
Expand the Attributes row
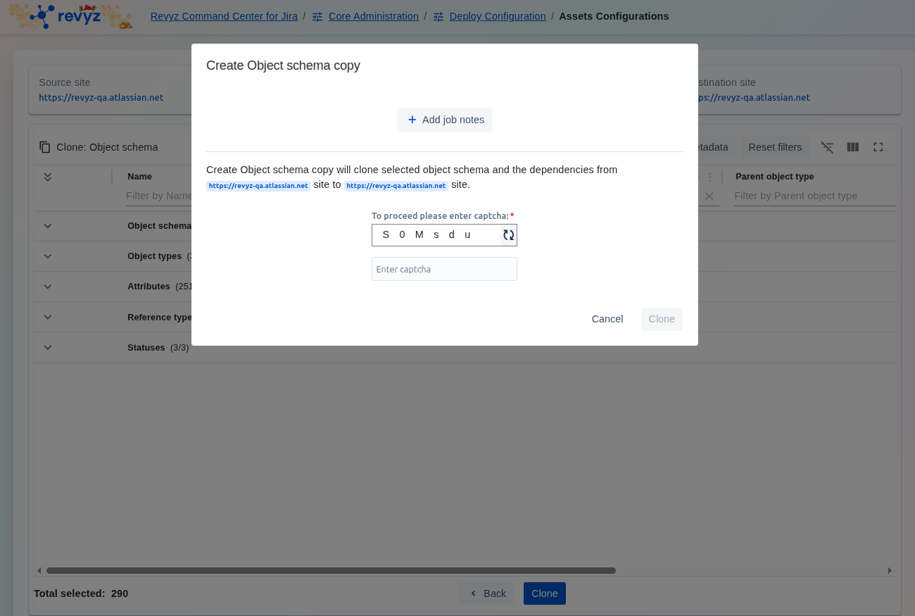pos(48,287)
